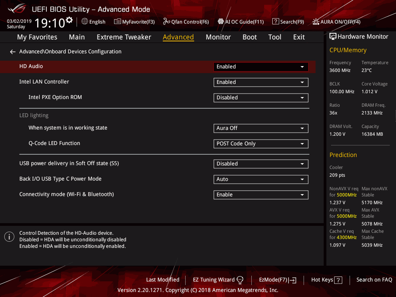This screenshot has height=297, width=396.
Task: Click the EzMode exit arrow icon
Action: [x=292, y=280]
